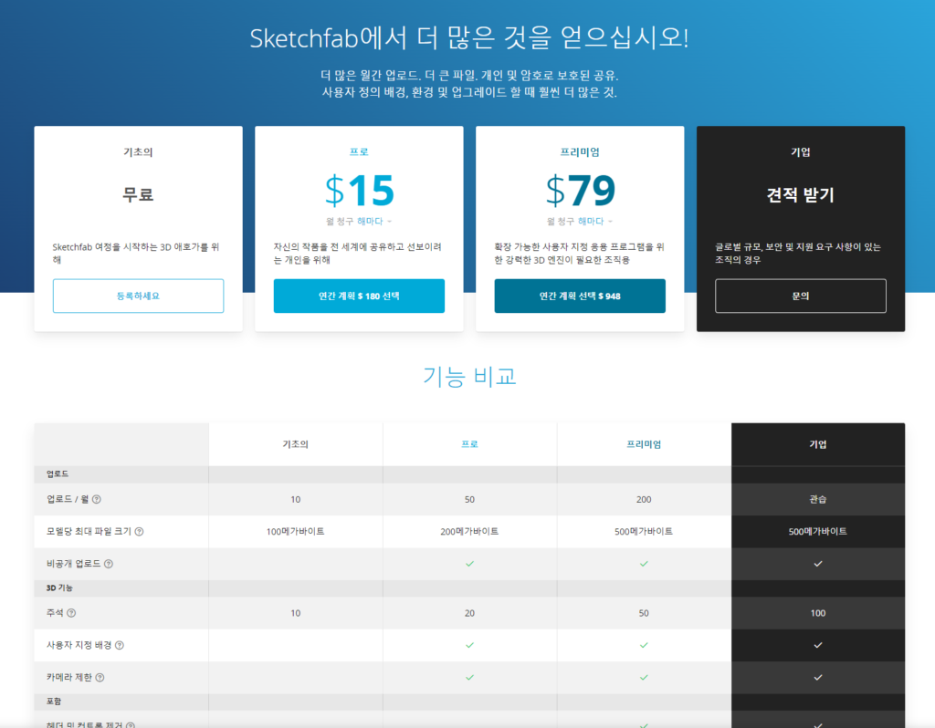Click the 견적 받기 heading
935x728 pixels.
coord(801,195)
